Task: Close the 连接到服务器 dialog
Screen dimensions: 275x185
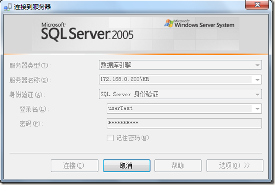Action: pyautogui.click(x=257, y=5)
